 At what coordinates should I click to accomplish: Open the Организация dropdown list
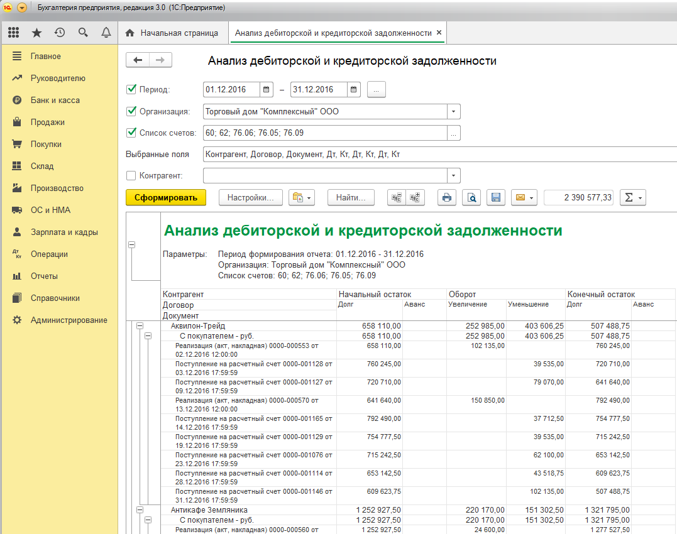pos(453,112)
